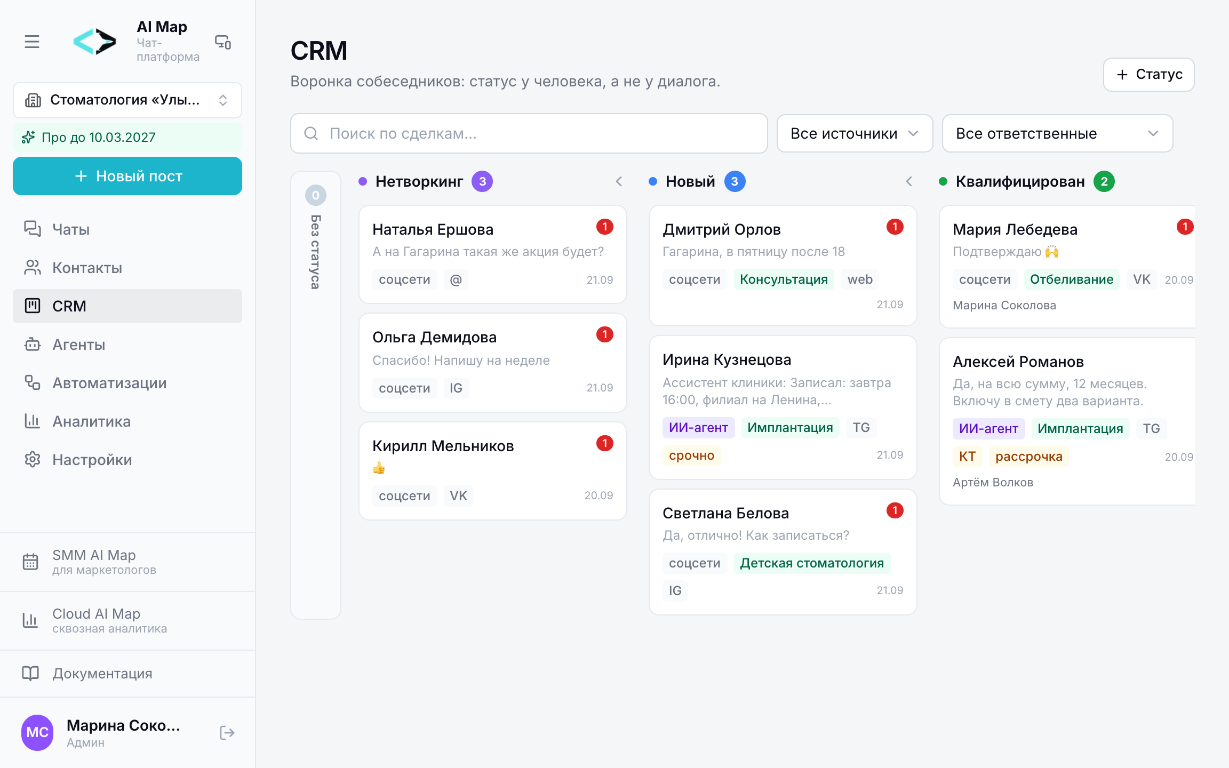Select CRM in the sidebar
Image resolution: width=1229 pixels, height=768 pixels.
[127, 306]
